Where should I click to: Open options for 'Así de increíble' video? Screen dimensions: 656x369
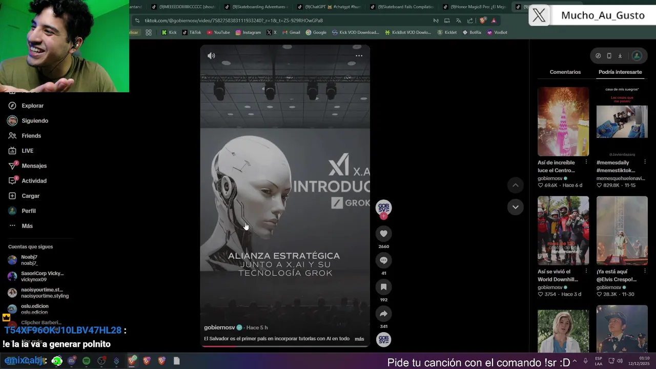586,162
